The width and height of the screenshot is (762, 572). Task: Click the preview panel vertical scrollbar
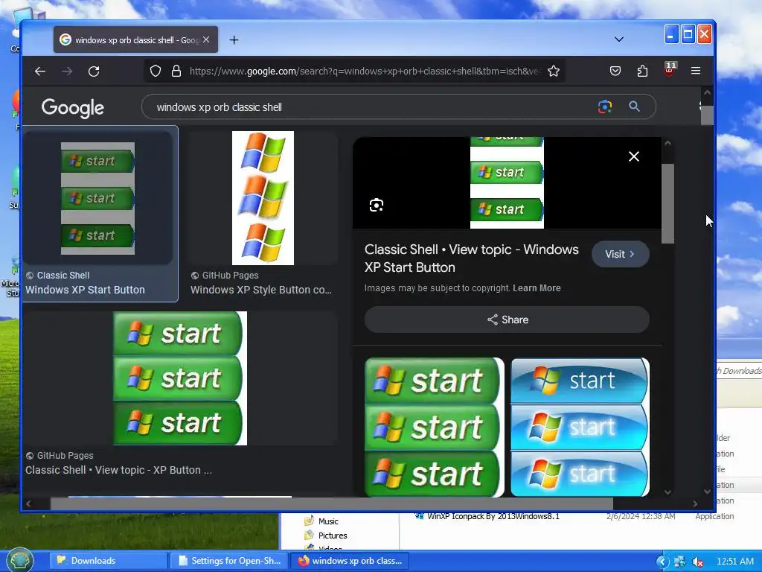coord(668,203)
